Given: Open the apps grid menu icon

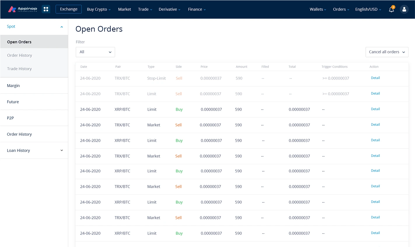Looking at the screenshot, I should pos(46,9).
